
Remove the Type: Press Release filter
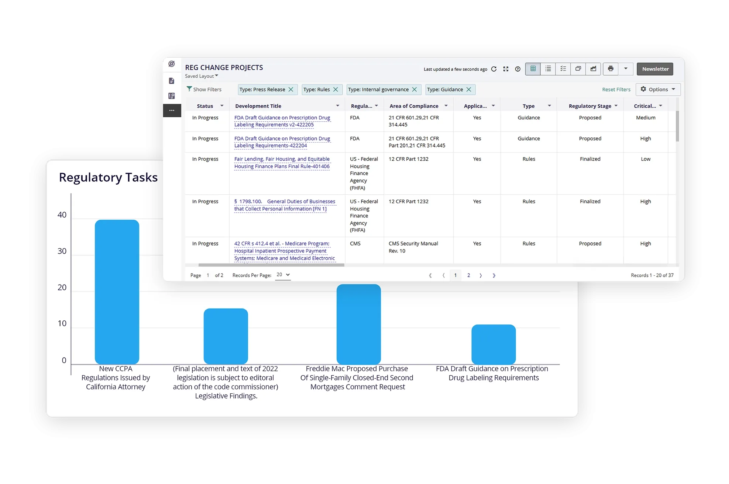tap(291, 90)
